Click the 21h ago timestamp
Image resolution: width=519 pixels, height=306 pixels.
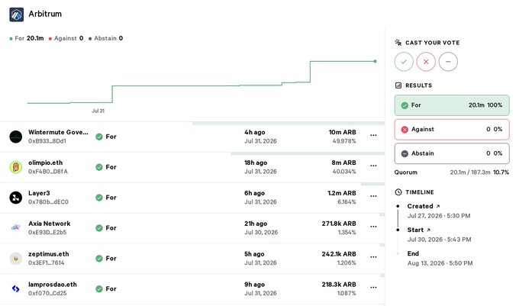pyautogui.click(x=256, y=224)
